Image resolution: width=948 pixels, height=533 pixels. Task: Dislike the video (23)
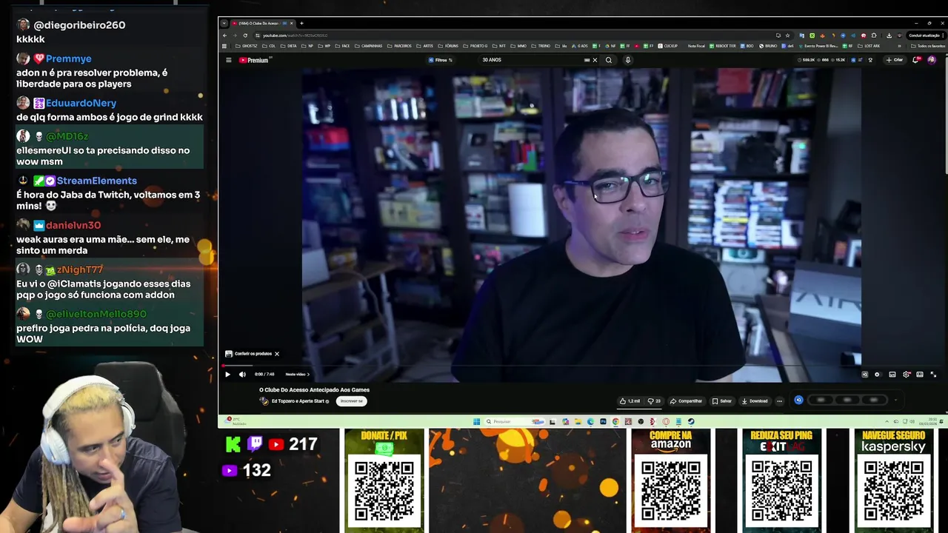[x=654, y=401]
